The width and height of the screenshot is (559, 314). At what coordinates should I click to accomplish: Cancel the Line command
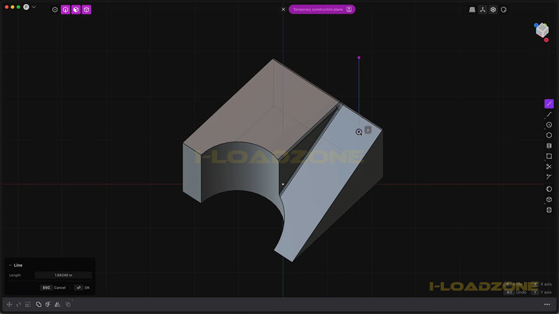pyautogui.click(x=54, y=287)
